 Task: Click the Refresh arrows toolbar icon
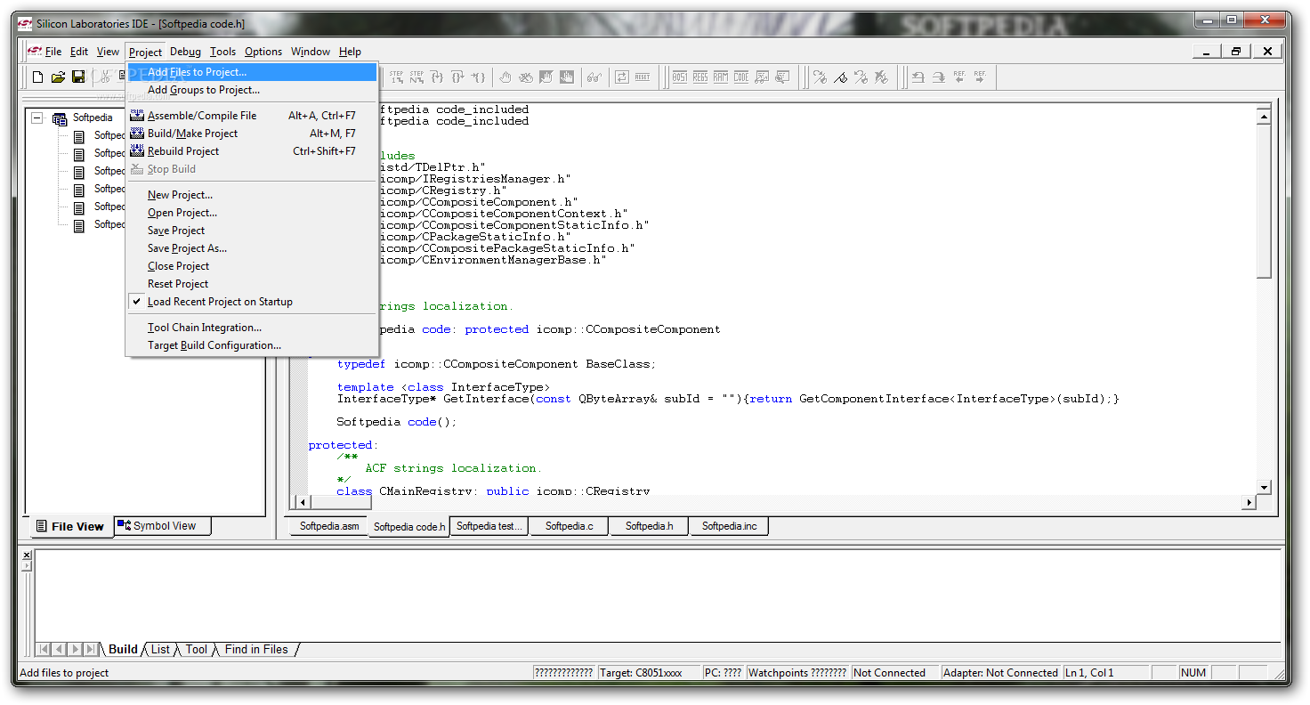[622, 77]
